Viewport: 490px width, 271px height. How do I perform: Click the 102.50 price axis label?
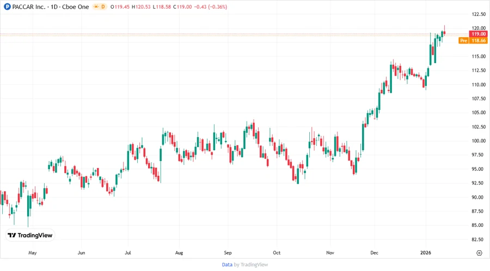[x=479, y=127]
